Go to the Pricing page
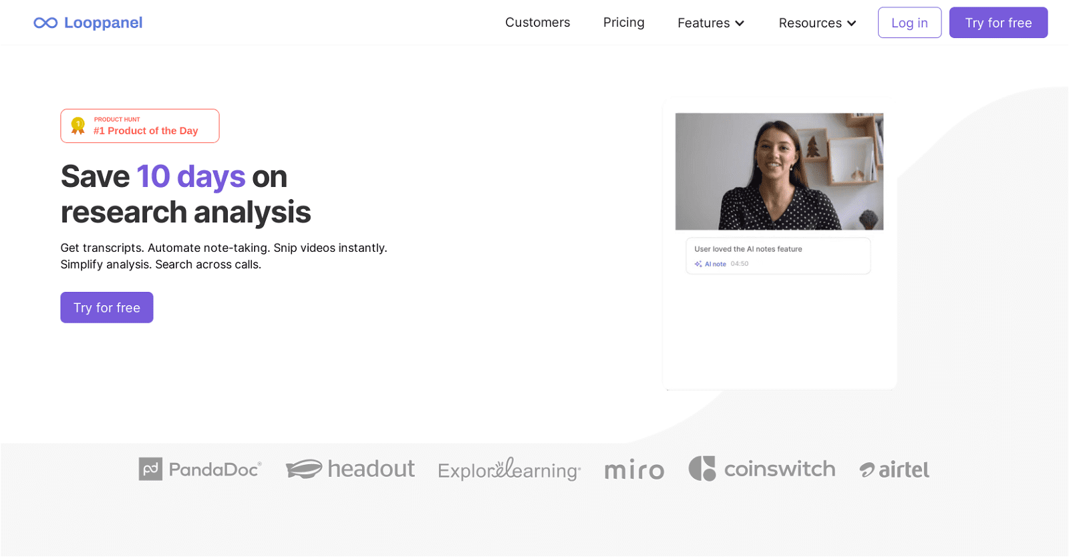This screenshot has height=557, width=1069. (624, 23)
